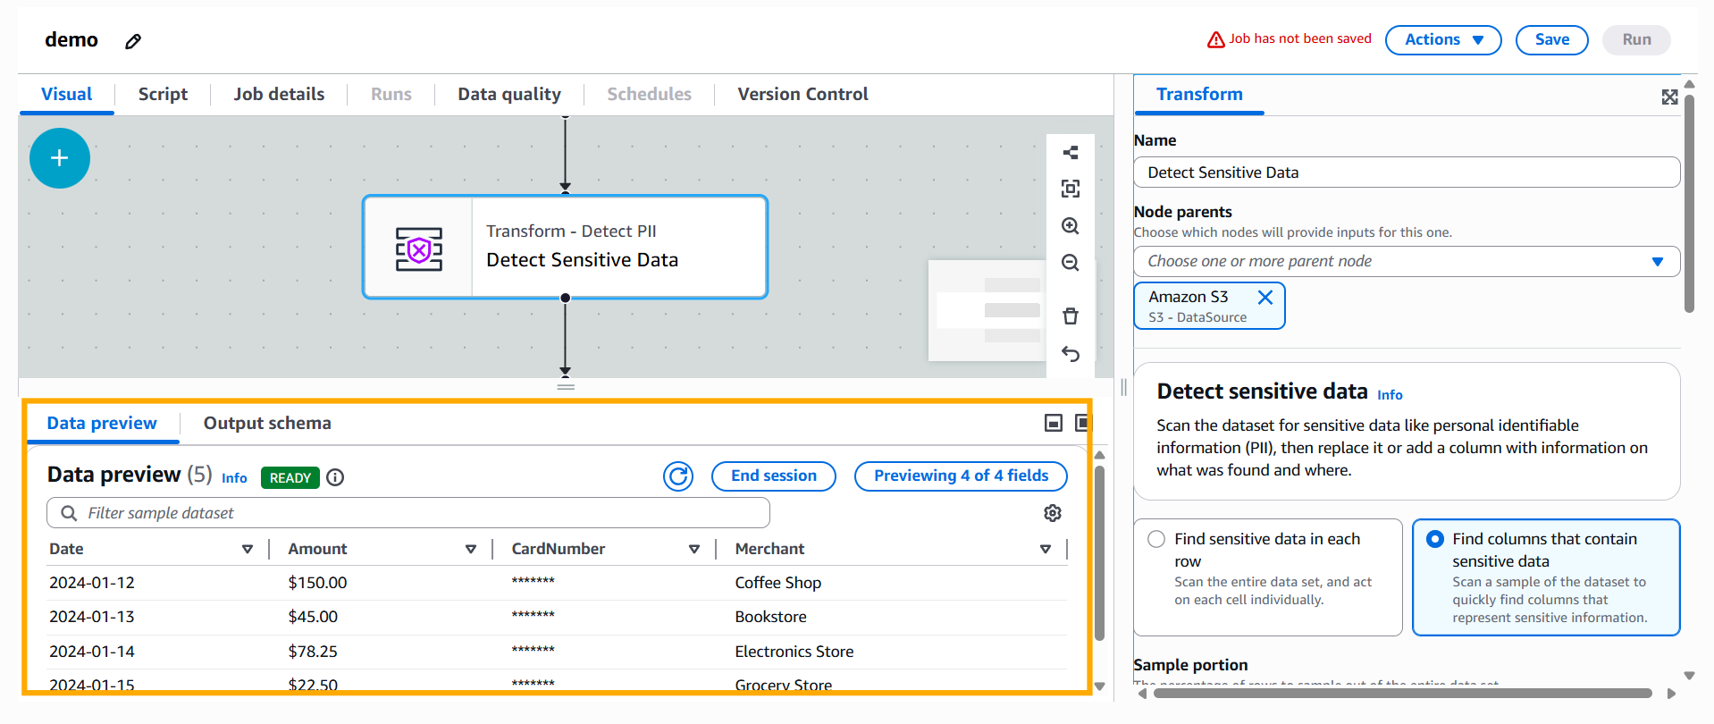This screenshot has width=1714, height=724.
Task: Click Previewing 4 of 4 fields button
Action: pyautogui.click(x=961, y=476)
